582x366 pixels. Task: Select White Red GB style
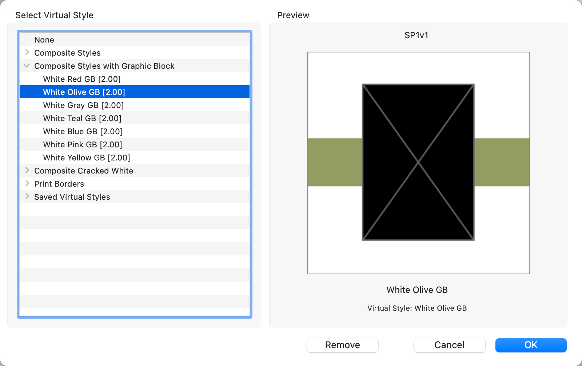point(81,79)
